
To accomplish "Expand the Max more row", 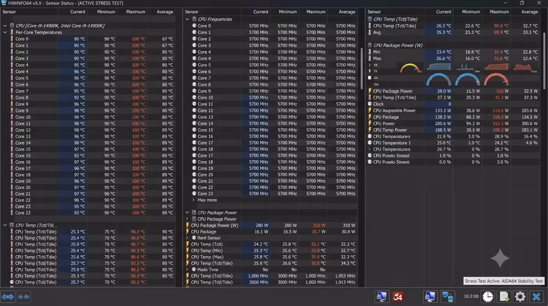I will point(194,200).
